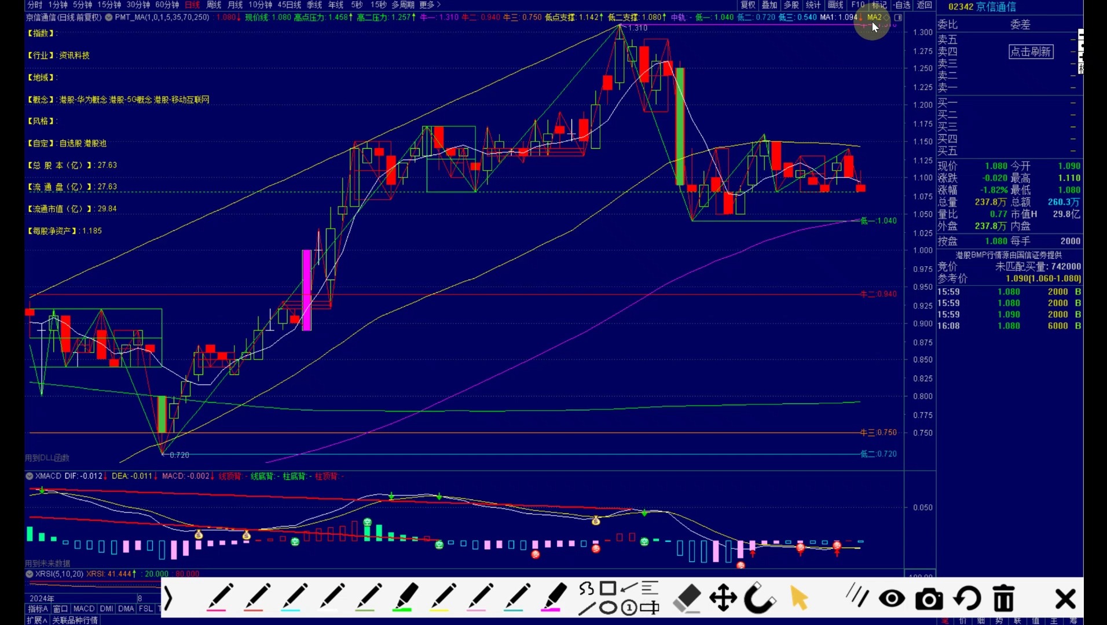Open the XMACD indicator dropdown circle
Screen dimensions: 1107x625
30,476
